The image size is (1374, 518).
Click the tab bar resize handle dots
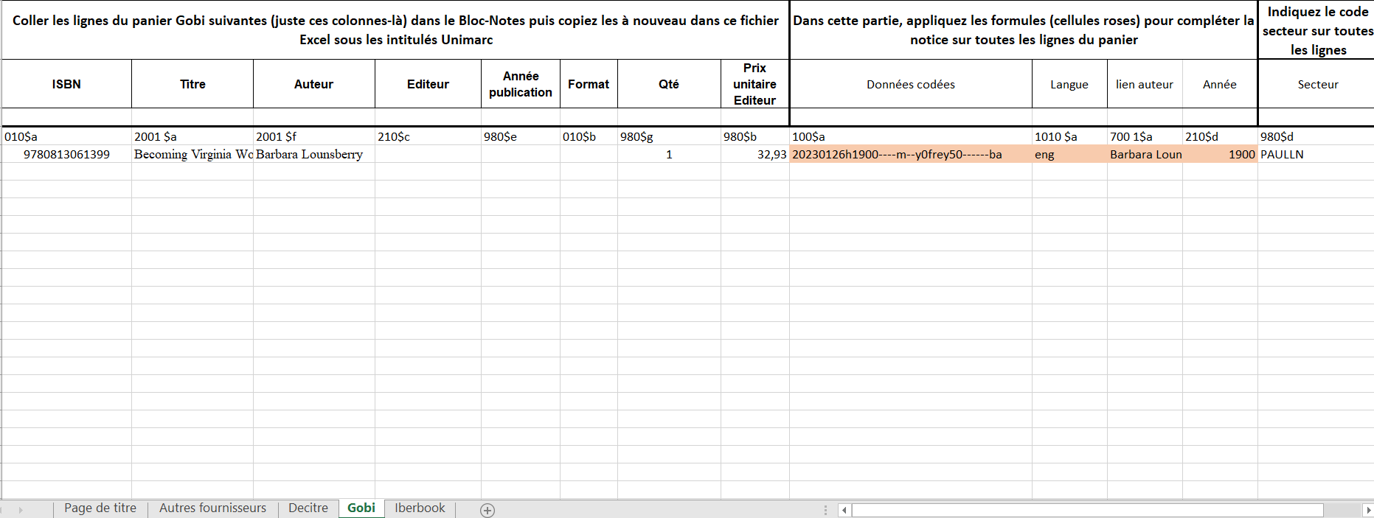pyautogui.click(x=825, y=510)
